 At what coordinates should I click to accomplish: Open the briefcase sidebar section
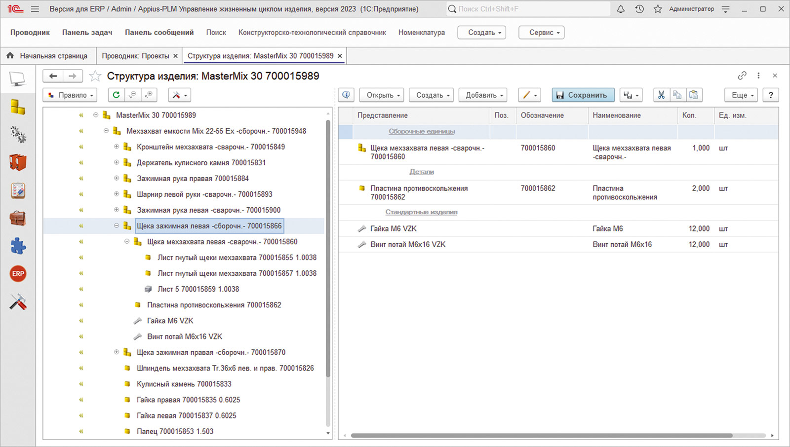18,218
